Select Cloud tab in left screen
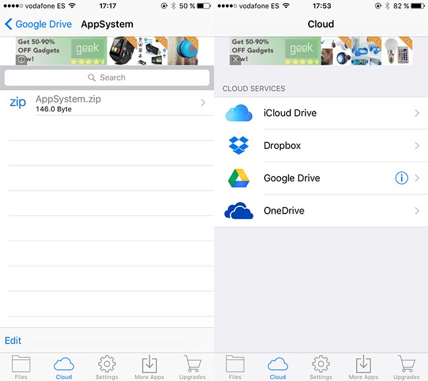Image resolution: width=428 pixels, height=381 pixels. pos(64,368)
